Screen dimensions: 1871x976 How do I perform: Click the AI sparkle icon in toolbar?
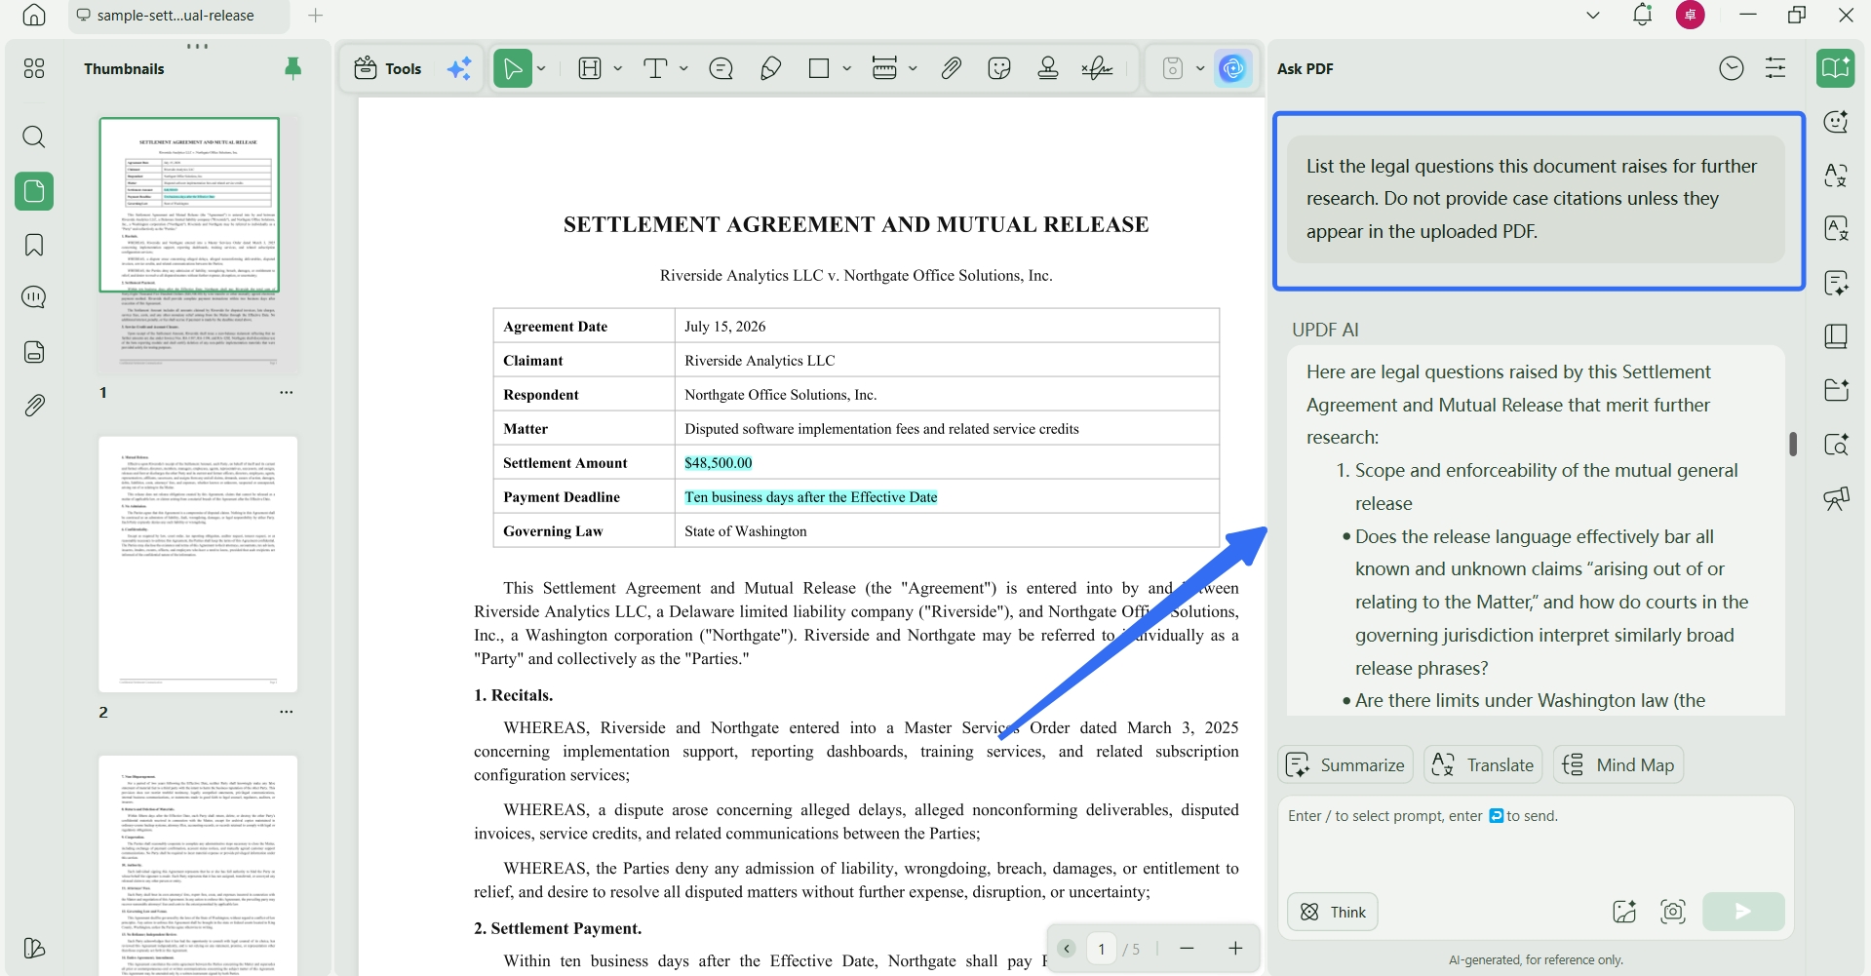[x=459, y=68]
